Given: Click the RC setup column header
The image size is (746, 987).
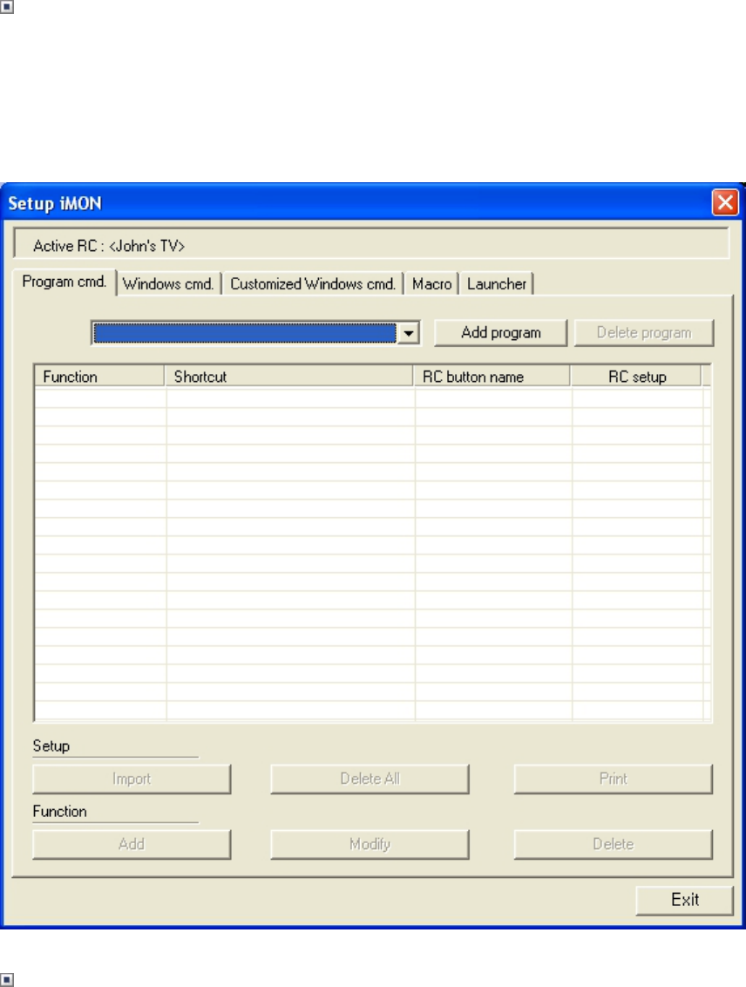Looking at the screenshot, I should point(636,377).
